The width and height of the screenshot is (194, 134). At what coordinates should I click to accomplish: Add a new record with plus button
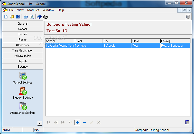click(77, 122)
